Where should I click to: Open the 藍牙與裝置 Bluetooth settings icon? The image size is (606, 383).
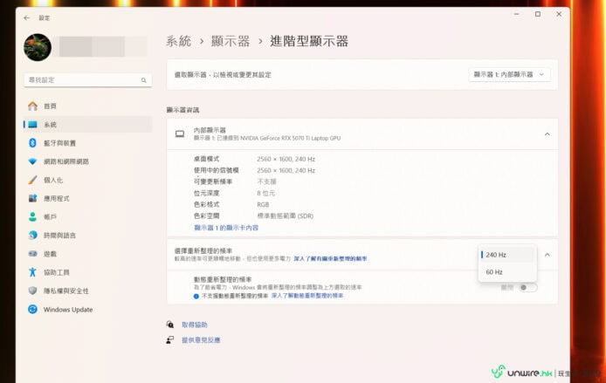(33, 143)
